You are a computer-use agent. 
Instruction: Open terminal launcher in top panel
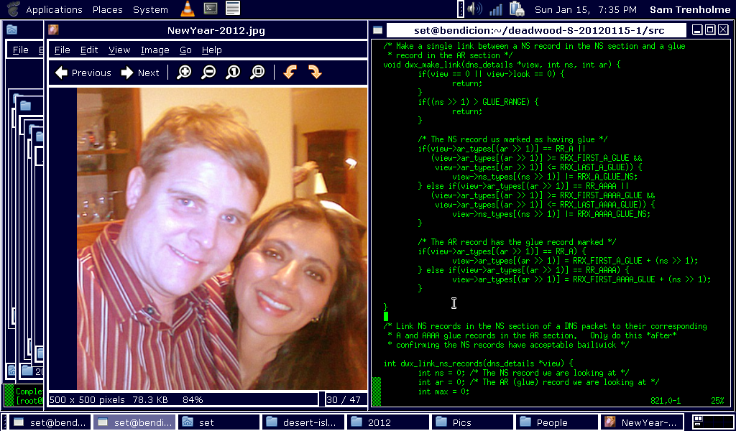[210, 9]
